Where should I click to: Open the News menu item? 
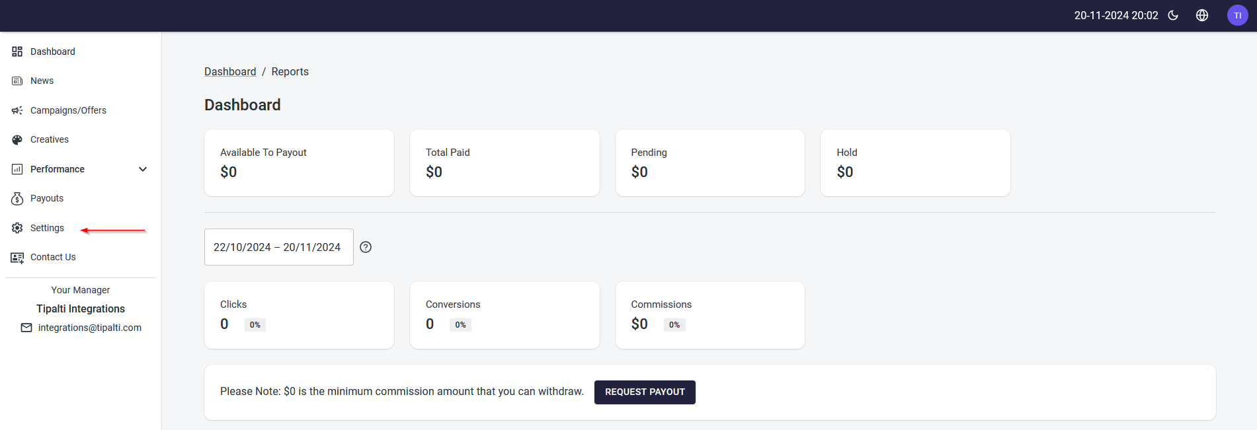click(42, 81)
